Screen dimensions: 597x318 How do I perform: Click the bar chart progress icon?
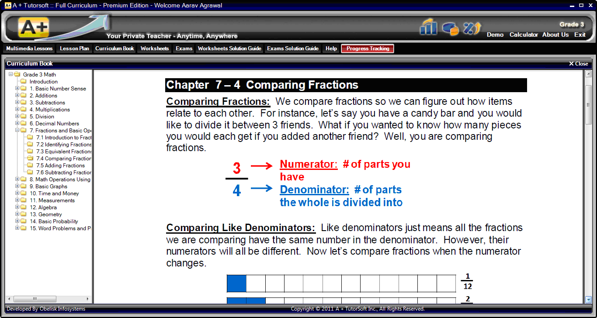point(428,27)
